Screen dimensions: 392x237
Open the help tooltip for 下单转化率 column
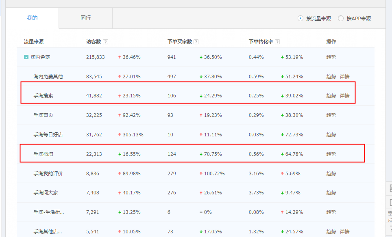[x=277, y=41]
